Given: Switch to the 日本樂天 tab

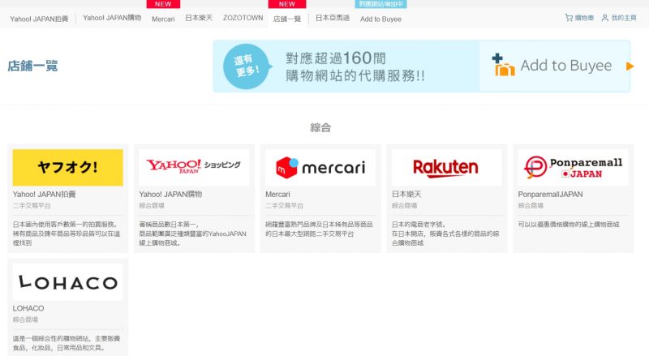Looking at the screenshot, I should [199, 18].
